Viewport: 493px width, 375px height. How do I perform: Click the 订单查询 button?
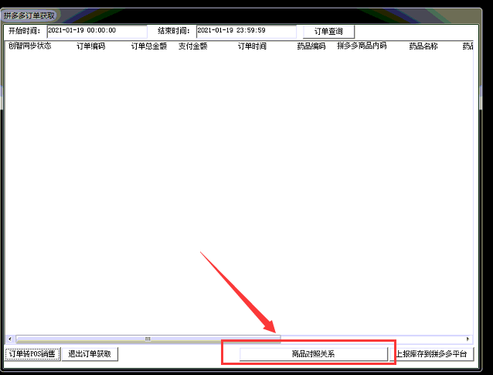[x=328, y=32]
